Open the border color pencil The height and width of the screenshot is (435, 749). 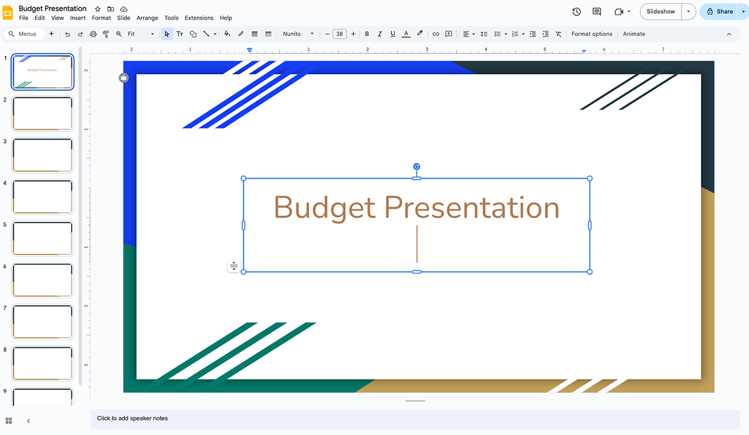241,34
